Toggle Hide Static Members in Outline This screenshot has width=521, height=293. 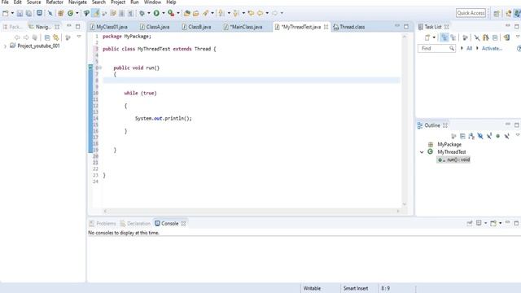(489, 136)
